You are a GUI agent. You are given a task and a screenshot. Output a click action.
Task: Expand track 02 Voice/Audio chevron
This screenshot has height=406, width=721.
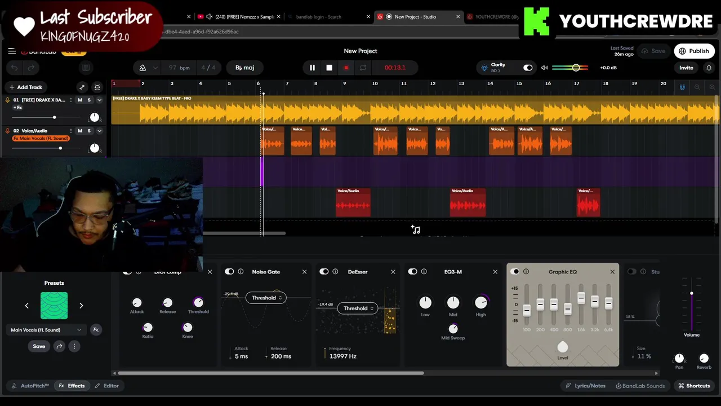tap(99, 131)
